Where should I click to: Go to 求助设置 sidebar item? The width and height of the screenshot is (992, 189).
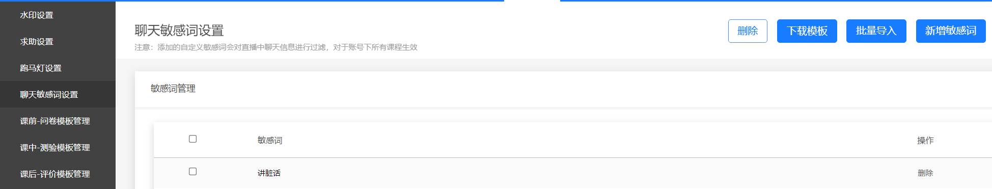[x=37, y=42]
